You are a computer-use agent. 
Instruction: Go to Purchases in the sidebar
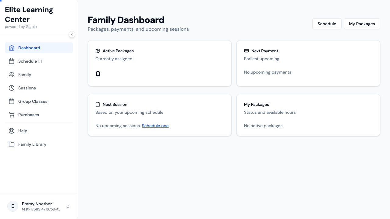(29, 115)
